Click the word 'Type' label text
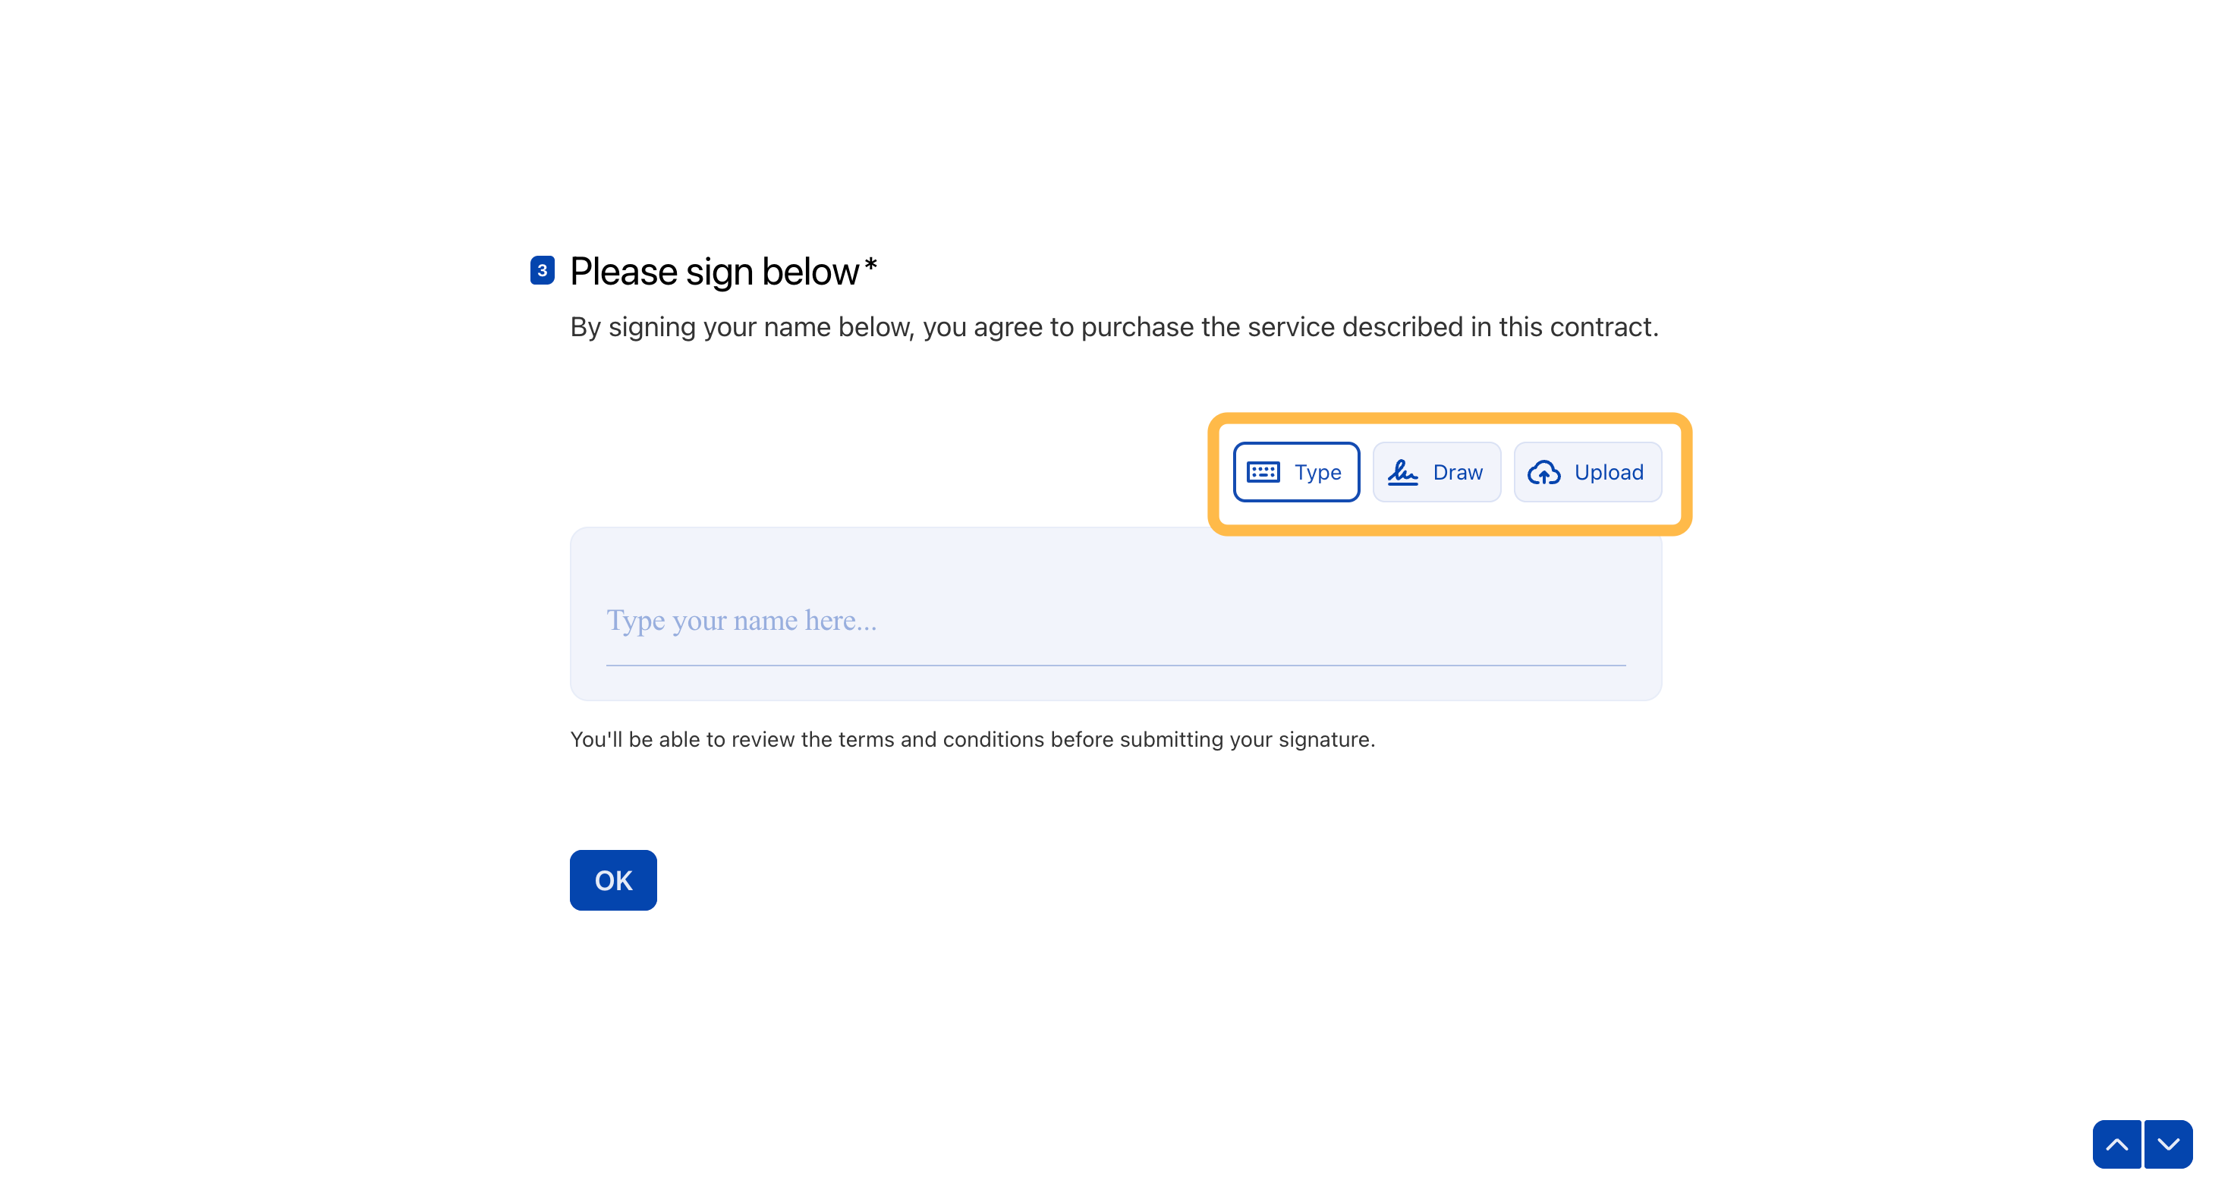Viewport: 2231px width, 1196px height. coord(1317,472)
